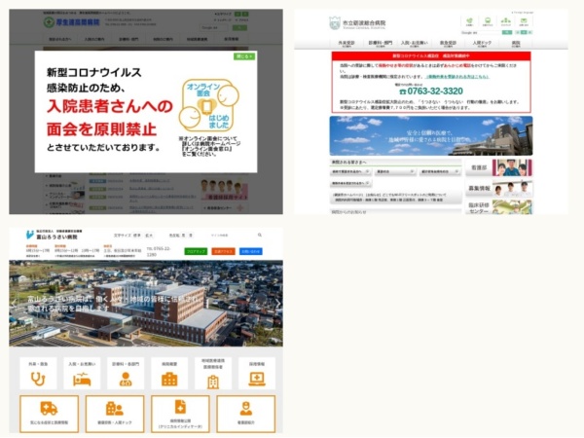Image resolution: width=584 pixels, height=438 pixels.
Task: Open 病院概要 building tile
Action: click(169, 374)
